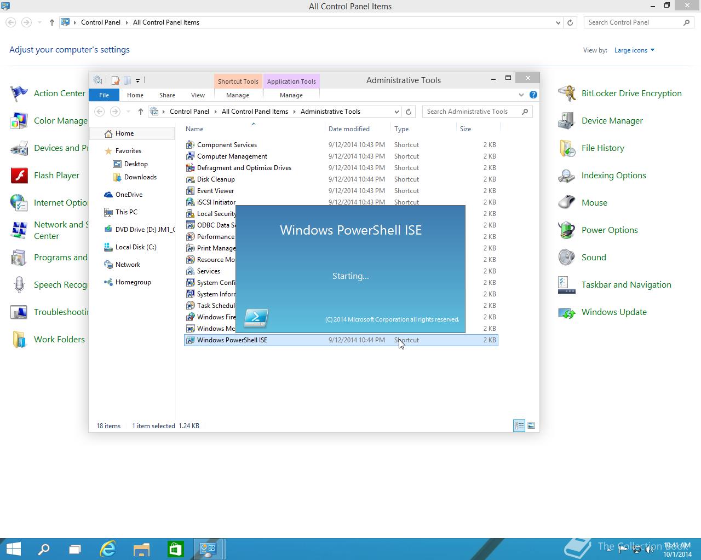Open Device Manager icon
This screenshot has width=701, height=560.
click(567, 121)
